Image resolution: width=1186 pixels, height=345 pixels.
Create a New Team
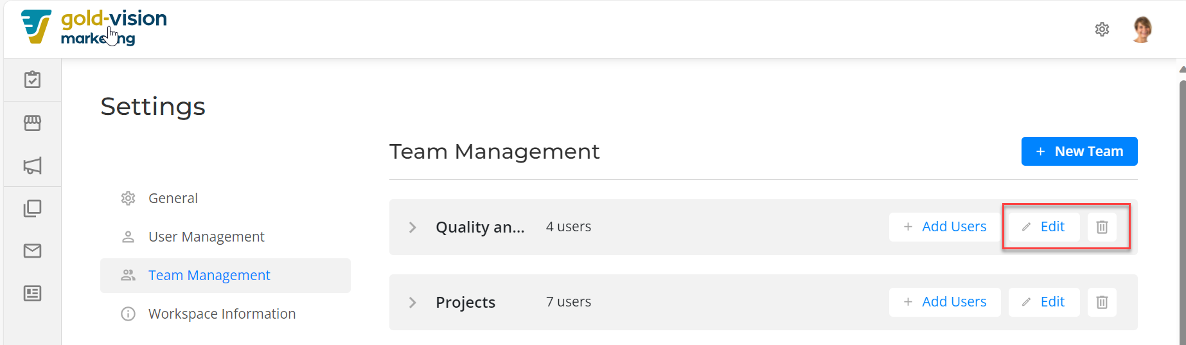point(1079,152)
